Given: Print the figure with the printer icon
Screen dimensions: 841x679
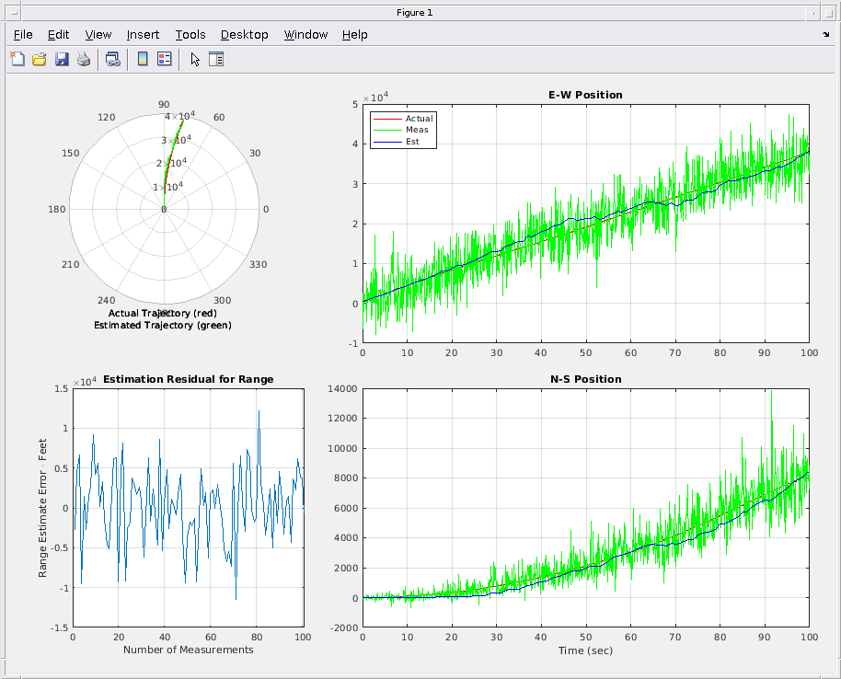Looking at the screenshot, I should 84,60.
